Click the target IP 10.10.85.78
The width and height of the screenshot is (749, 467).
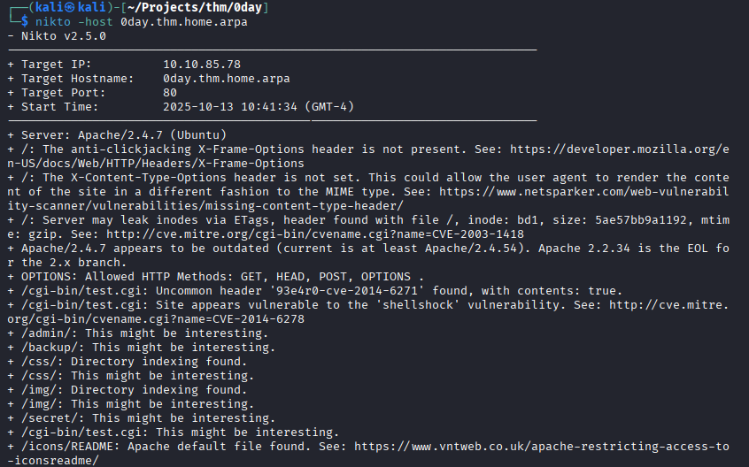[202, 65]
